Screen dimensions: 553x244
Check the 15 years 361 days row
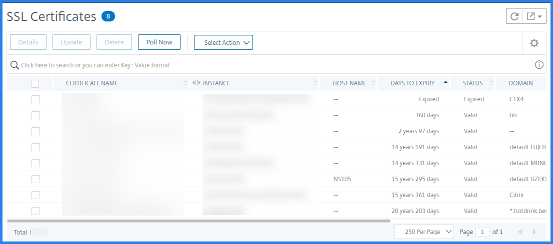point(35,195)
